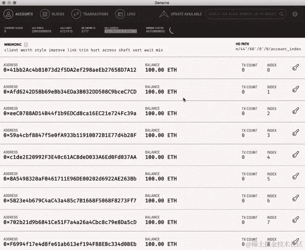Screen dimensions: 305x250
Task: Click the gas limit value 6721975
Action: (66, 31)
